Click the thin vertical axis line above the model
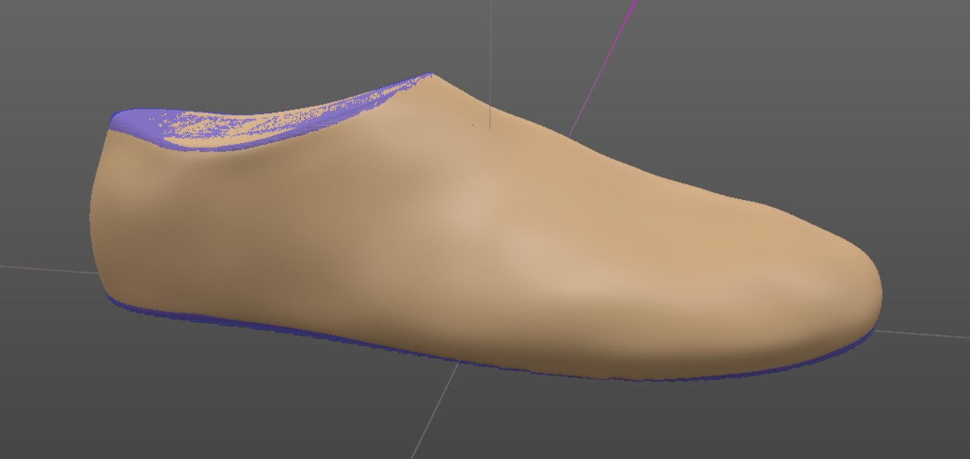This screenshot has height=459, width=970. [490, 42]
